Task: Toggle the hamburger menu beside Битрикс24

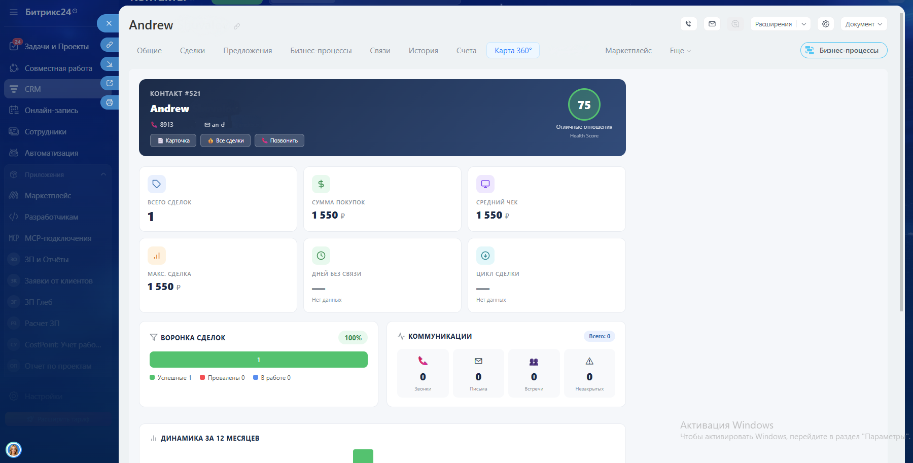Action: (14, 12)
